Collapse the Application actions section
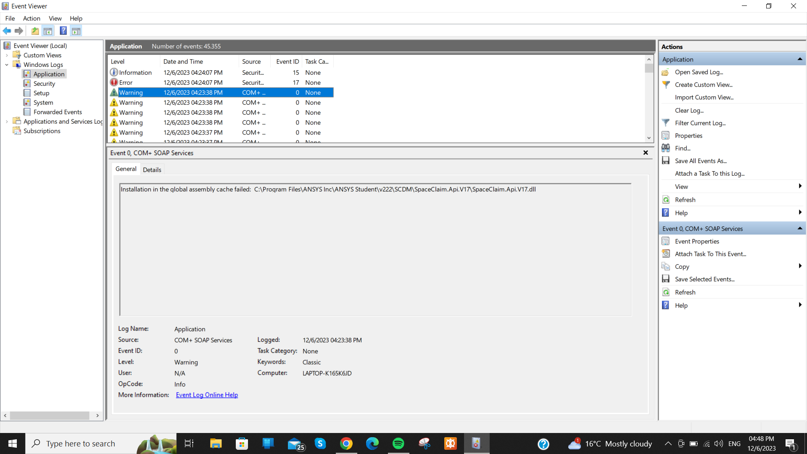This screenshot has width=807, height=454. tap(799, 59)
